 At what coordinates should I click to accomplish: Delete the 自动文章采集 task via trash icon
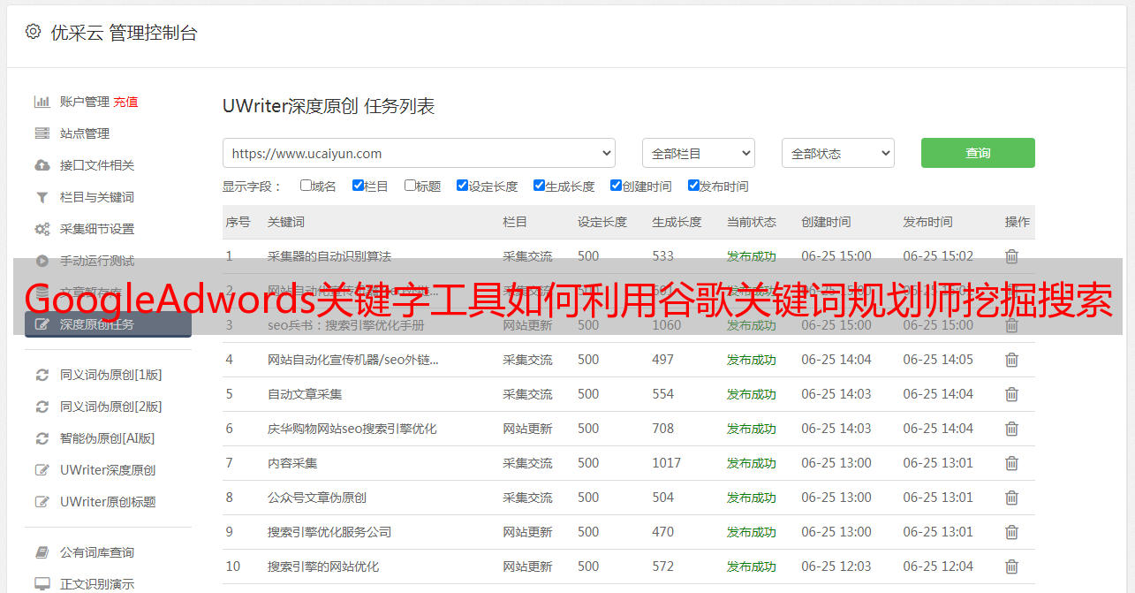(1011, 394)
